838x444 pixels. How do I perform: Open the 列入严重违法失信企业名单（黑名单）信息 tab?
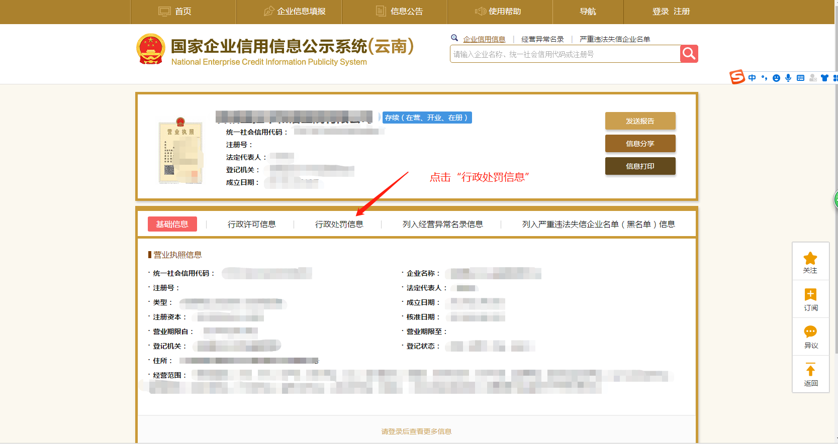pyautogui.click(x=598, y=224)
